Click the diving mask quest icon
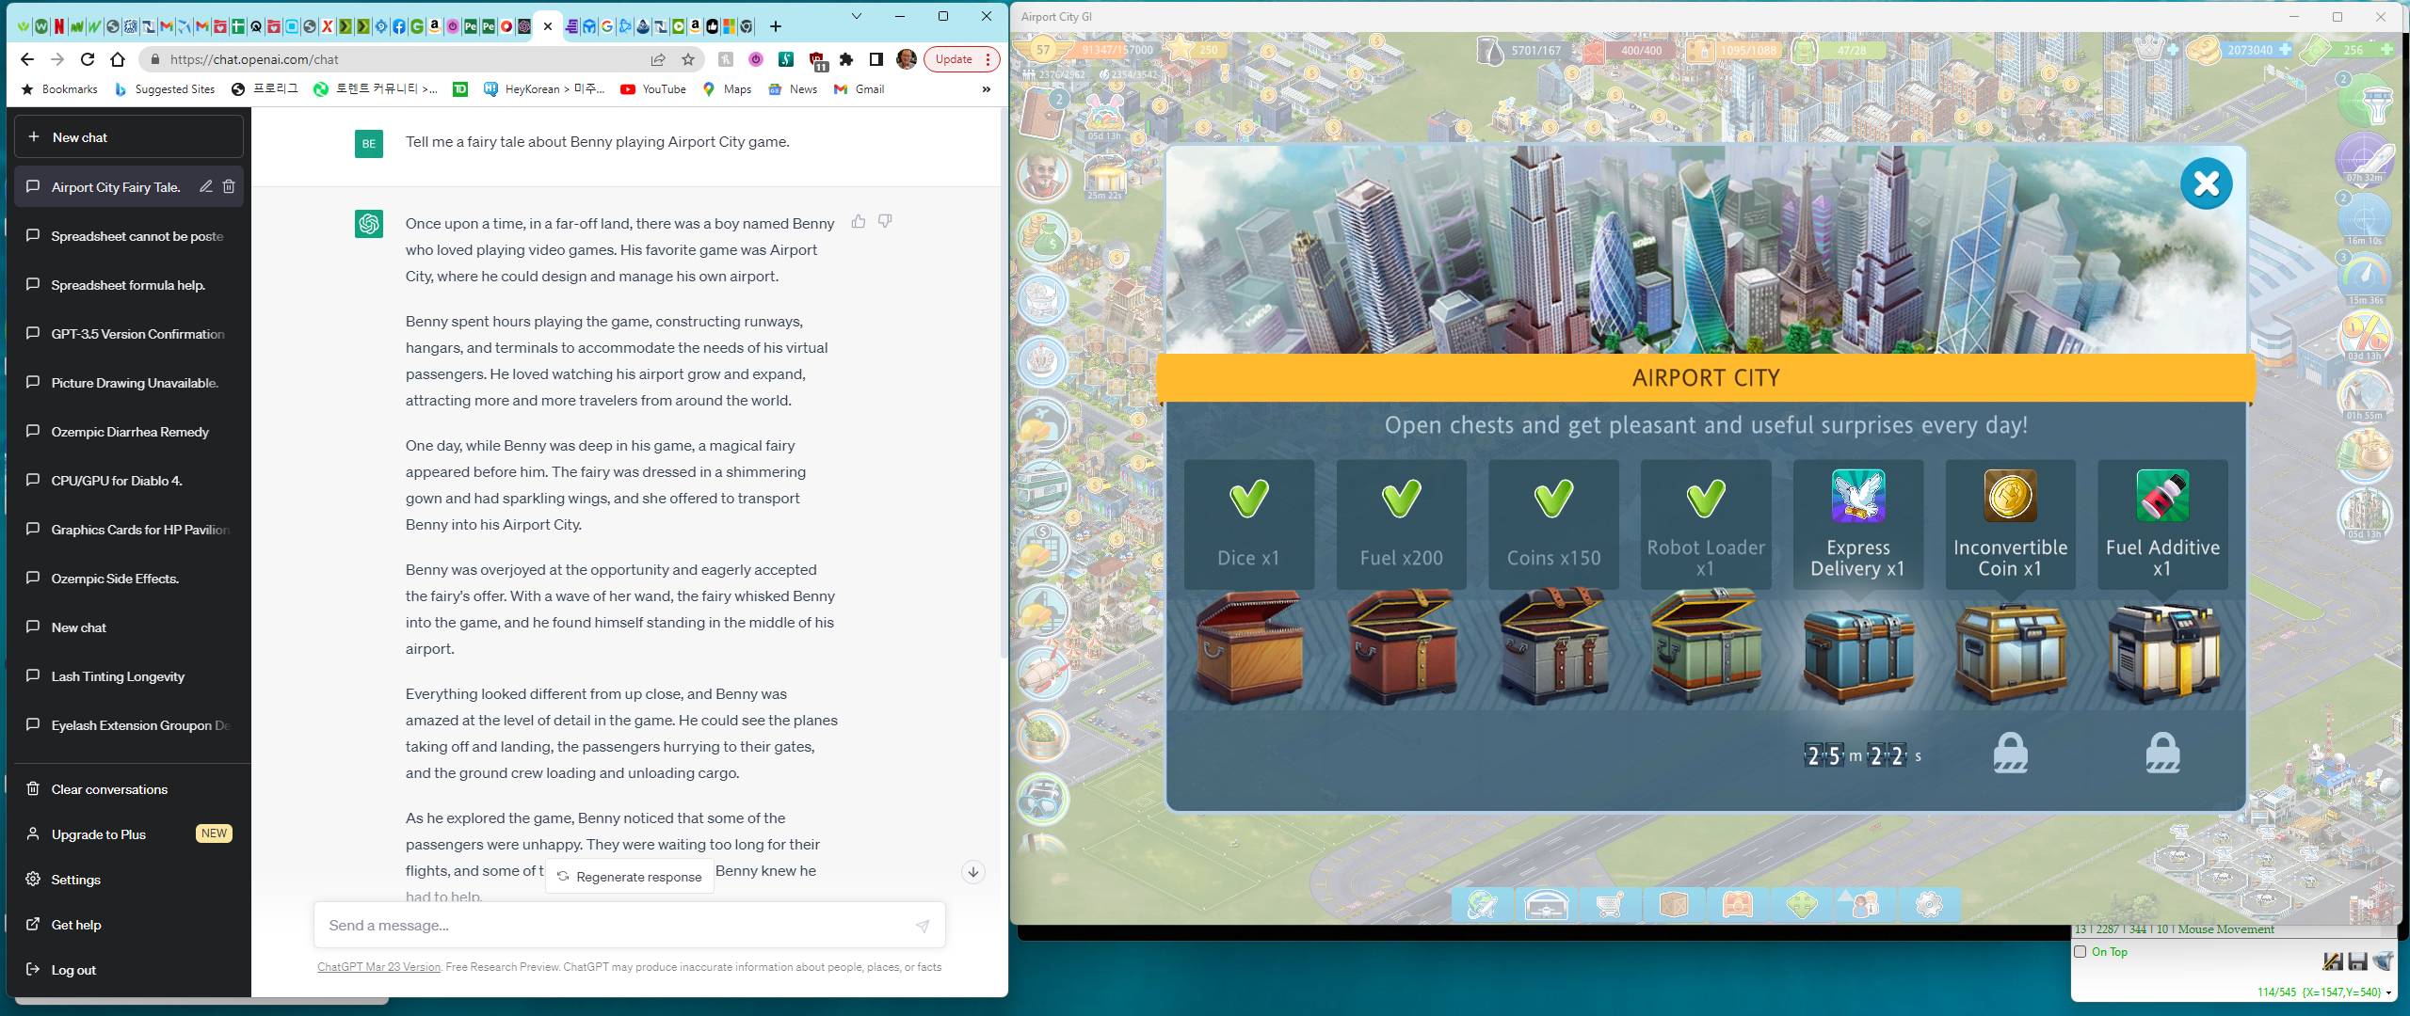This screenshot has width=2410, height=1016. (1043, 801)
